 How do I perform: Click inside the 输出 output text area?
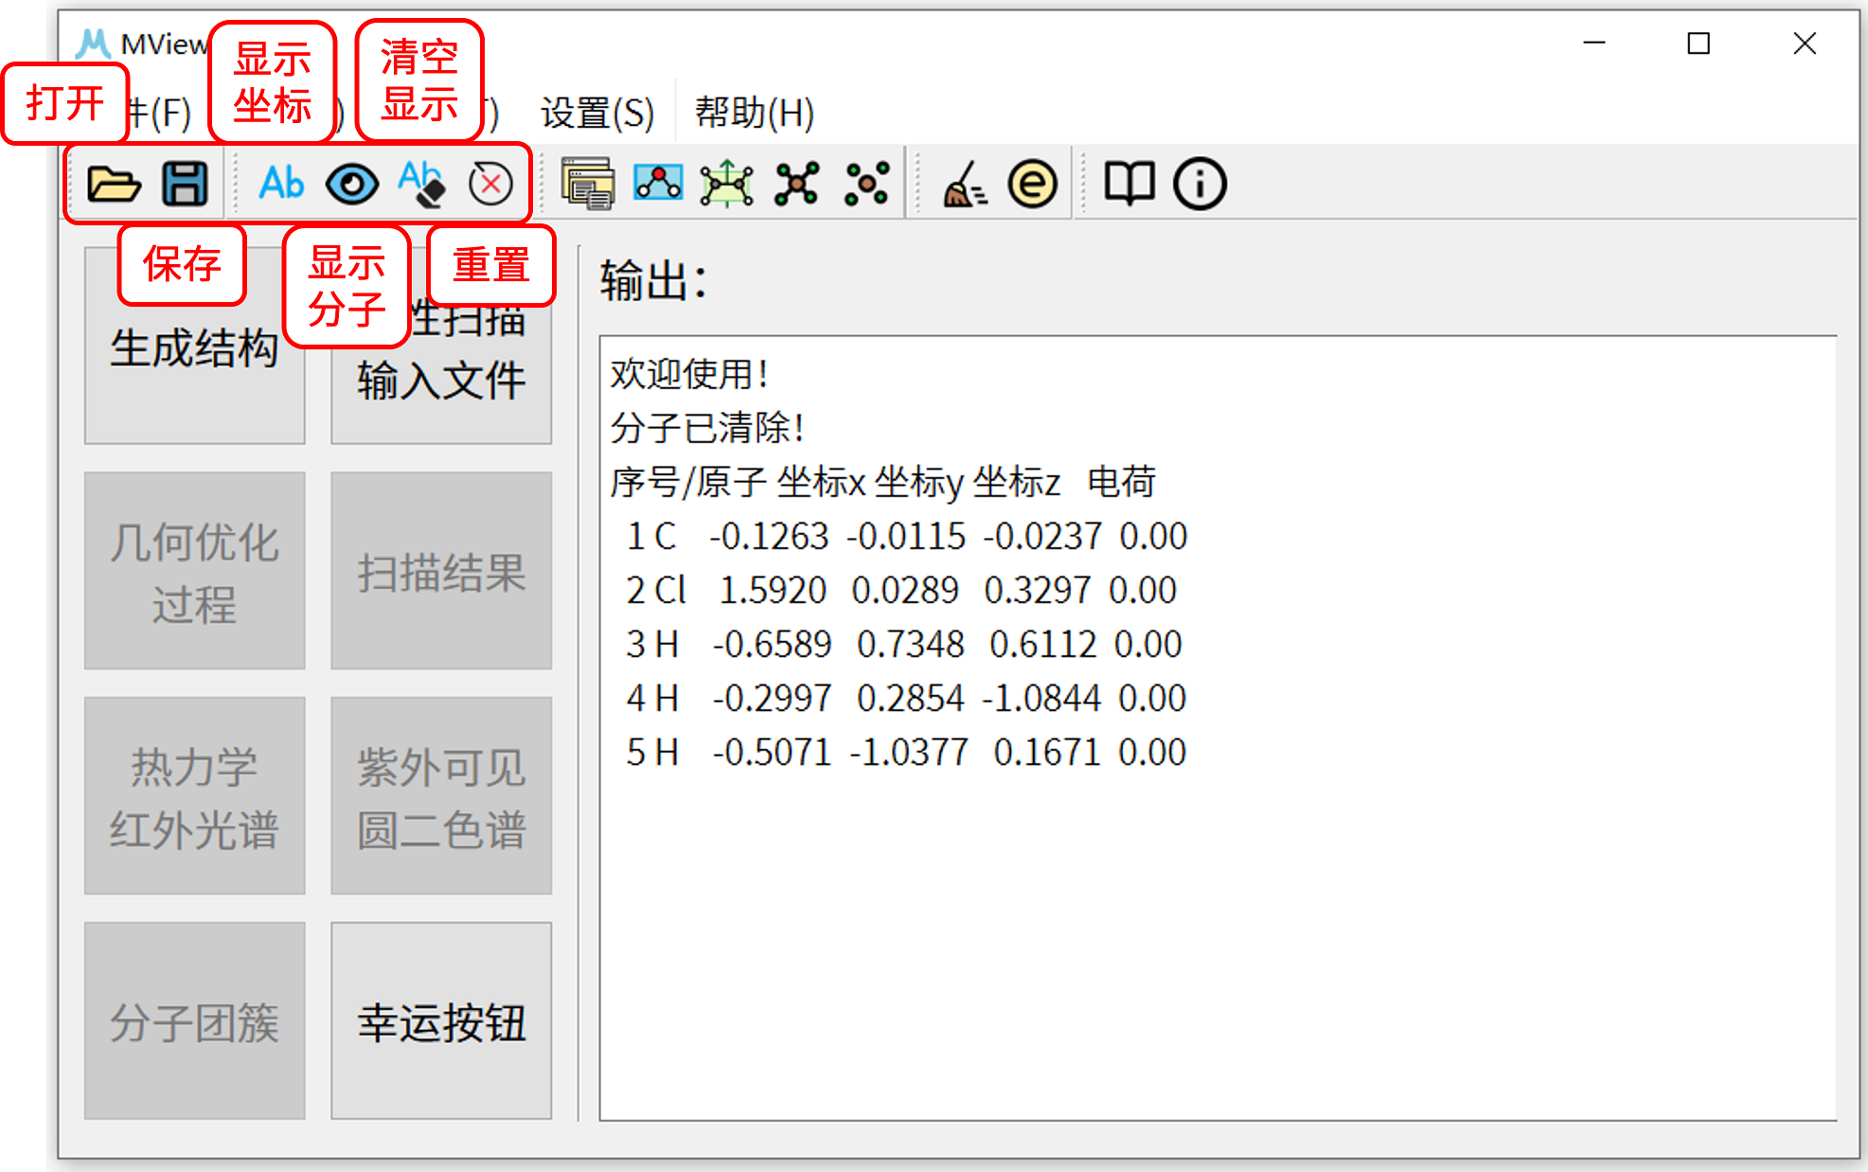coord(1202,899)
